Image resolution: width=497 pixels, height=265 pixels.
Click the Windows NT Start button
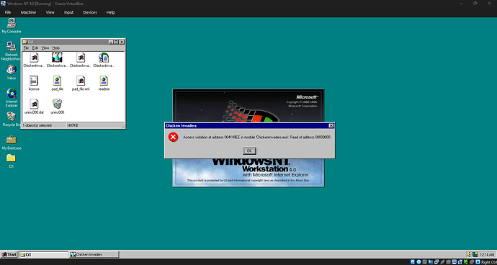click(x=9, y=254)
